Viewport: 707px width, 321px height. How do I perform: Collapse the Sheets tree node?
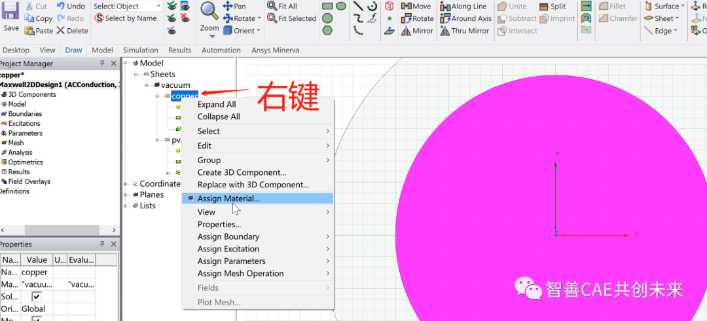click(x=136, y=74)
